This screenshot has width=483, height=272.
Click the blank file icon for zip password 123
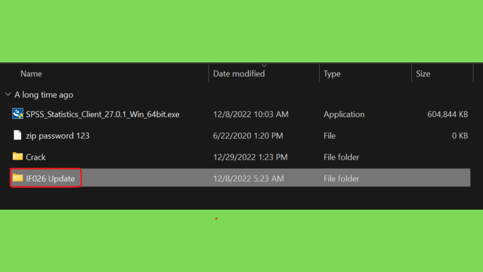point(17,135)
